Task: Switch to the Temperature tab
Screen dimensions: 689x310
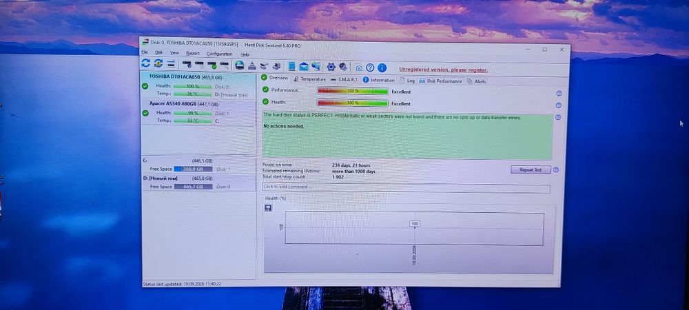Action: tap(309, 79)
